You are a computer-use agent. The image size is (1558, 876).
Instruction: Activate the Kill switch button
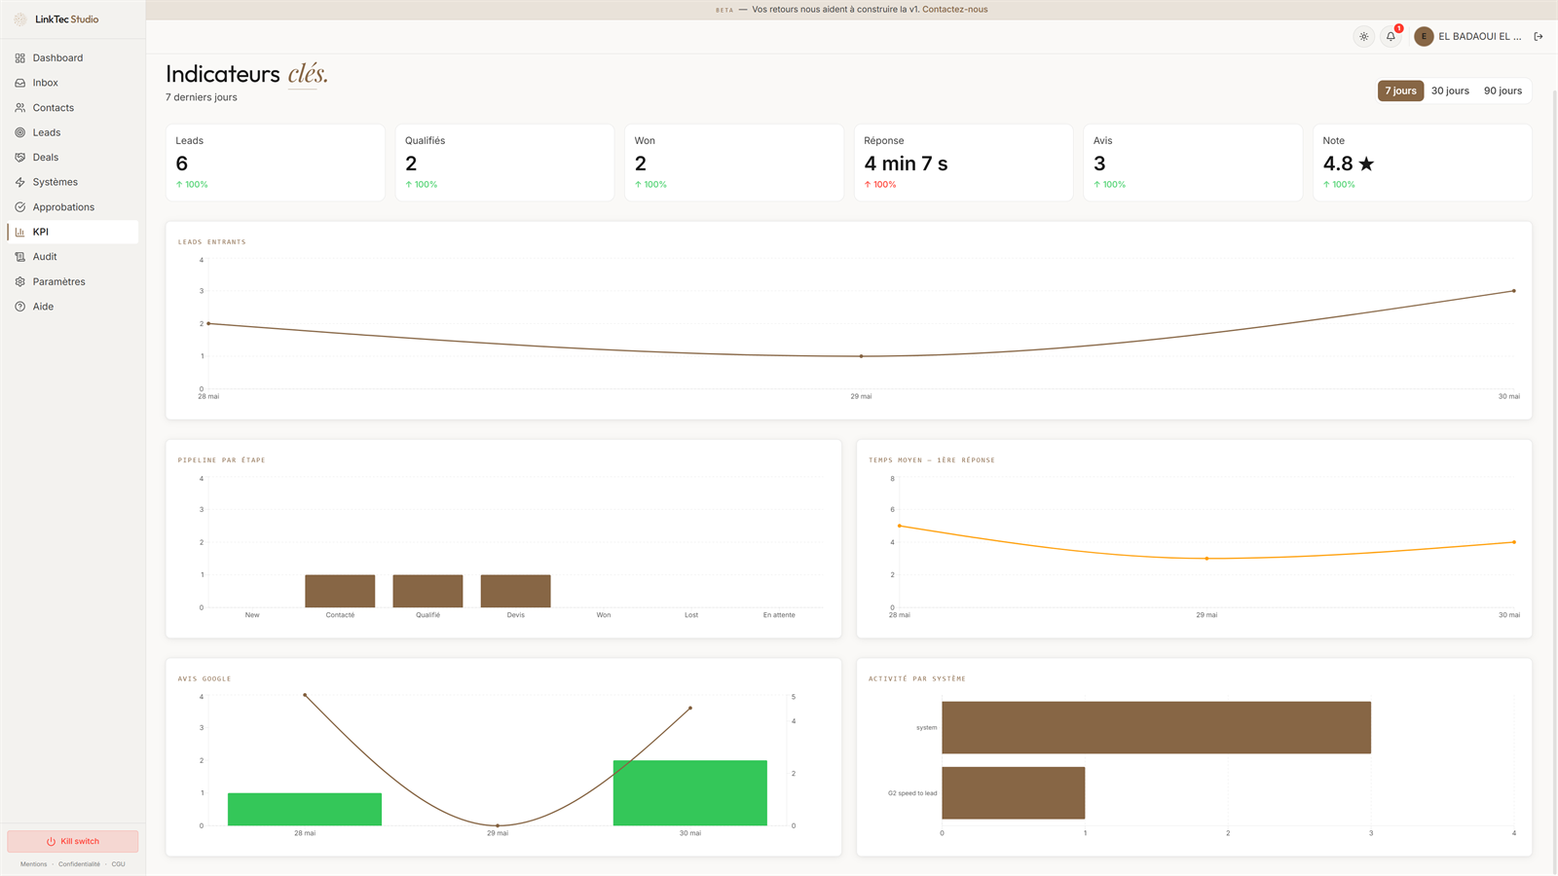[73, 841]
